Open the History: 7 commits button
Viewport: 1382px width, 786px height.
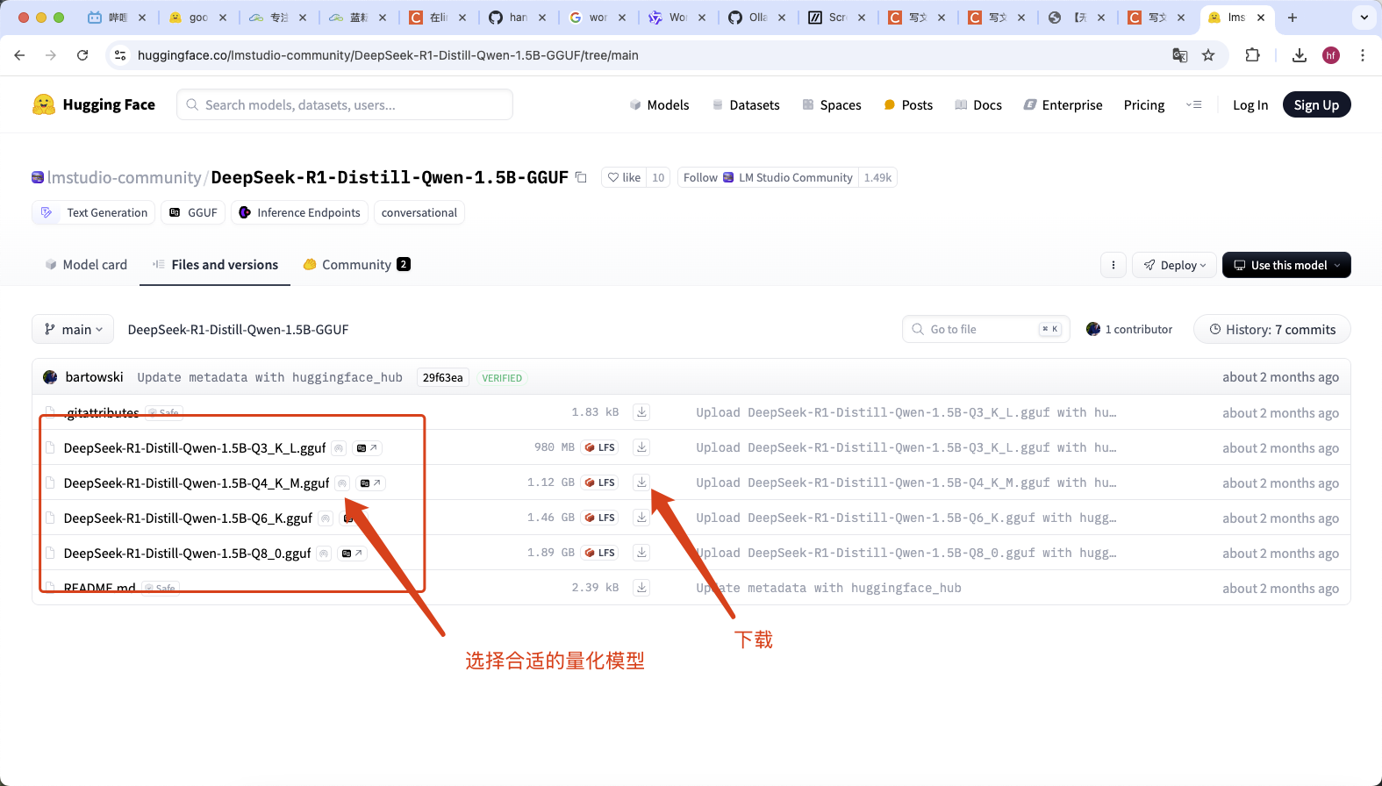coord(1272,329)
